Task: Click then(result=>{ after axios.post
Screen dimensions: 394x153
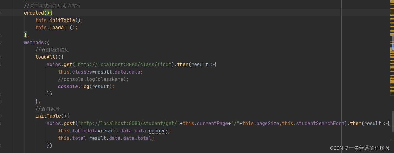Action: pos(370,123)
